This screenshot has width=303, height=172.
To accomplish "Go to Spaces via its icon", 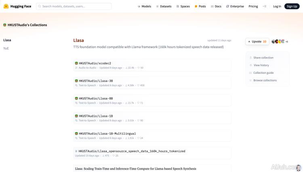I will pos(178,6).
